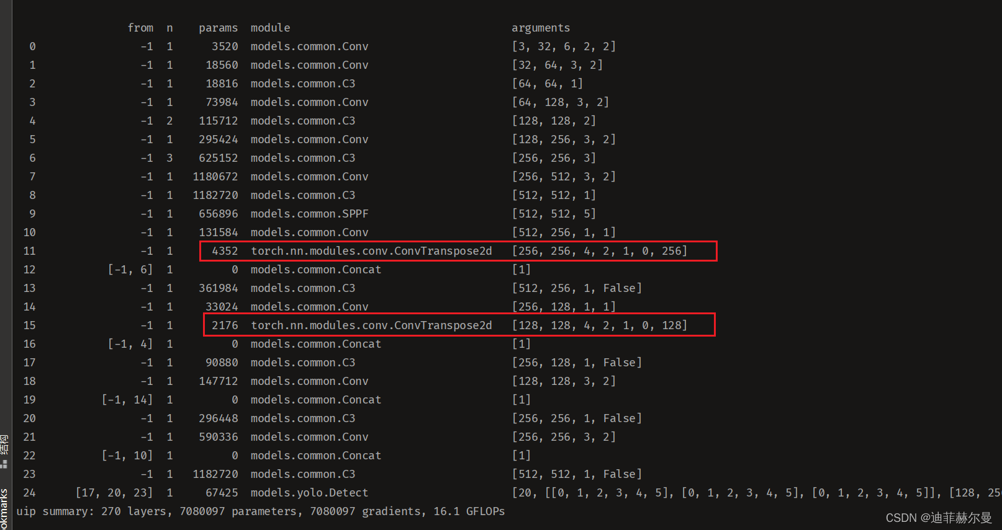This screenshot has height=530, width=1002.
Task: Click the [512, 512, 5] arguments of SPPF
Action: [x=553, y=214]
